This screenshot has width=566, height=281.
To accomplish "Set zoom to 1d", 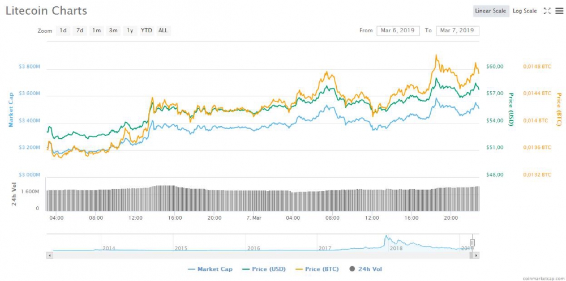I will [63, 31].
